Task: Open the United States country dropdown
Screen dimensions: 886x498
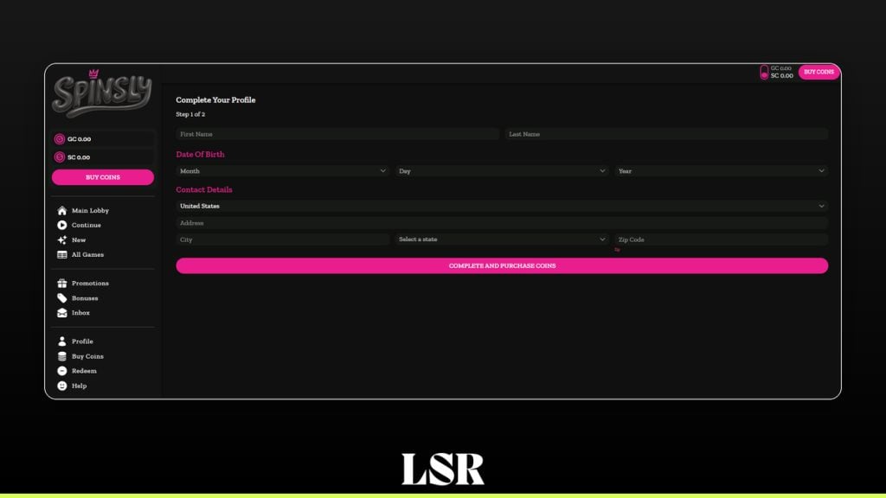Action: pos(502,206)
